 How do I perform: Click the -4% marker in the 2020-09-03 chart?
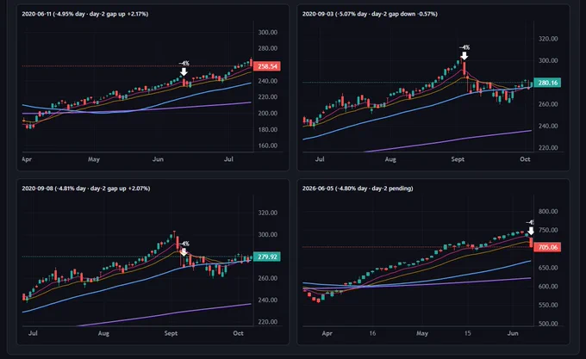[464, 53]
